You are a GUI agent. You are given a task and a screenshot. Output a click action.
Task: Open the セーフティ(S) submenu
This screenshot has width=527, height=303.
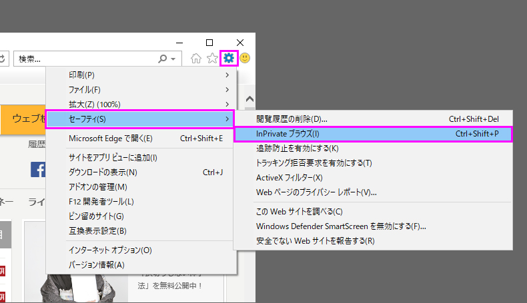click(140, 119)
